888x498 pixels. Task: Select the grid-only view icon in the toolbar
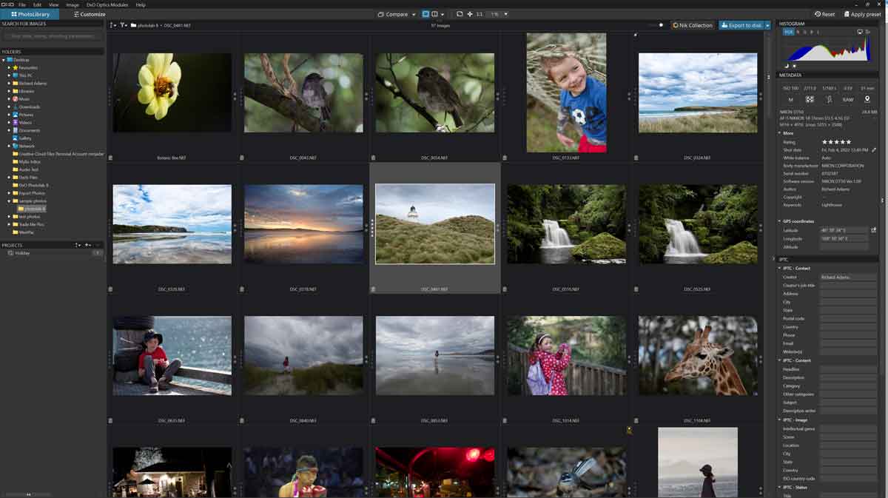425,13
